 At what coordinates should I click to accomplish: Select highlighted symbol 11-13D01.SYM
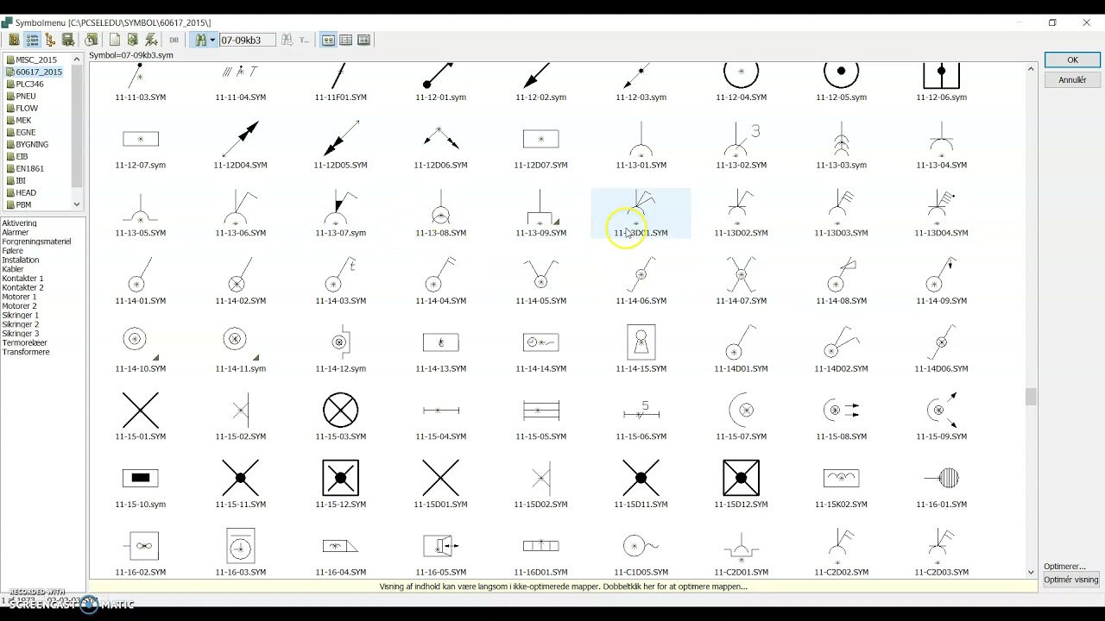641,213
